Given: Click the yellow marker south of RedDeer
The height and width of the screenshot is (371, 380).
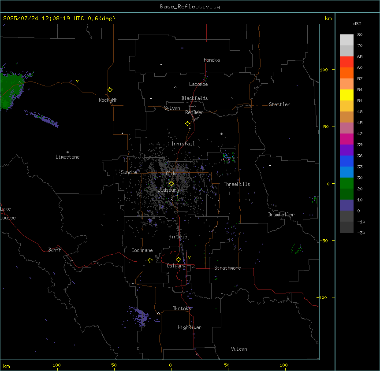Looking at the screenshot, I should pos(187,123).
